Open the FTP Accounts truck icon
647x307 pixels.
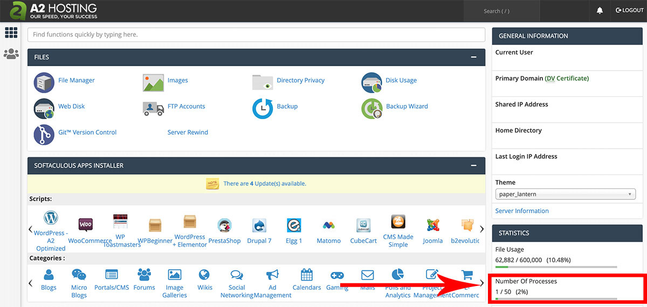(x=153, y=108)
